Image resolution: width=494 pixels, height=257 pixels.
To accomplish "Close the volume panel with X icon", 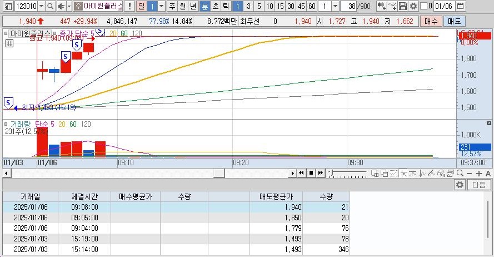I will click(x=488, y=123).
